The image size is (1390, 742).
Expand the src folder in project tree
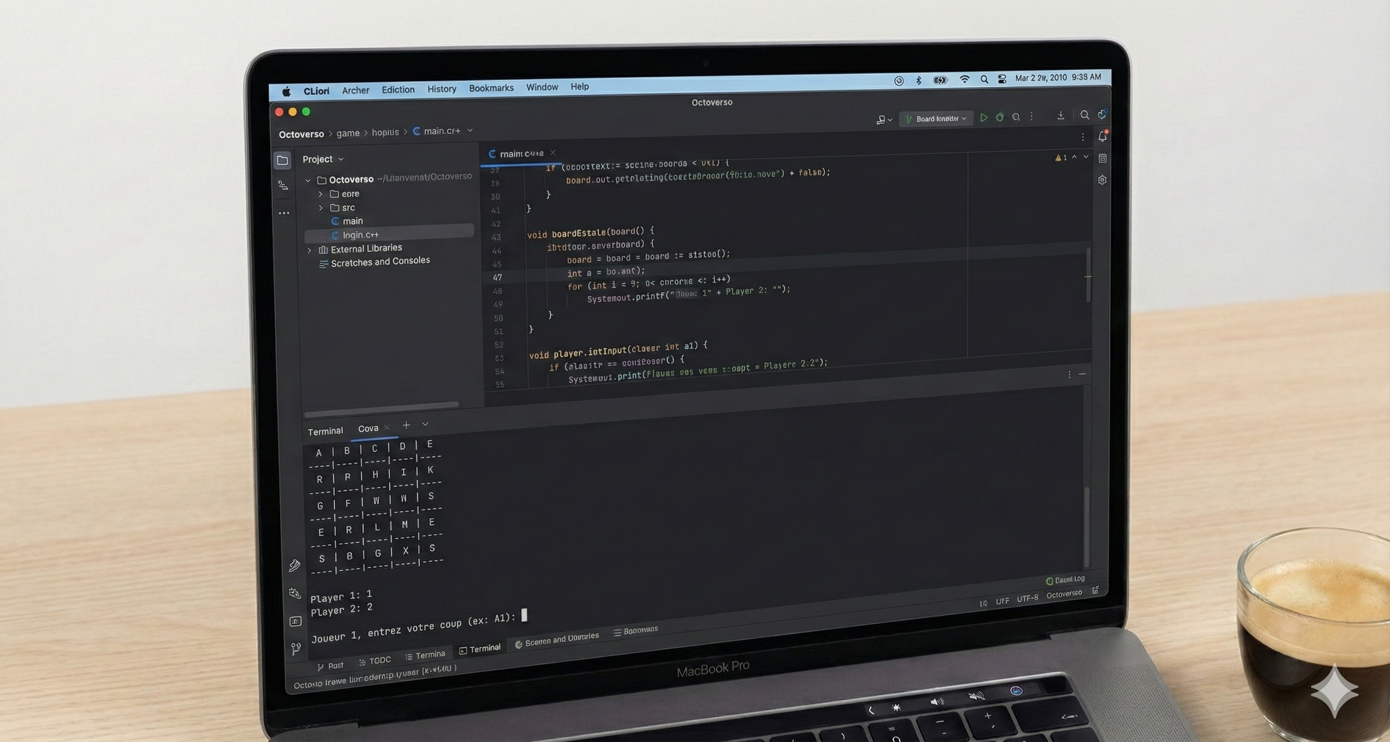pyautogui.click(x=320, y=208)
